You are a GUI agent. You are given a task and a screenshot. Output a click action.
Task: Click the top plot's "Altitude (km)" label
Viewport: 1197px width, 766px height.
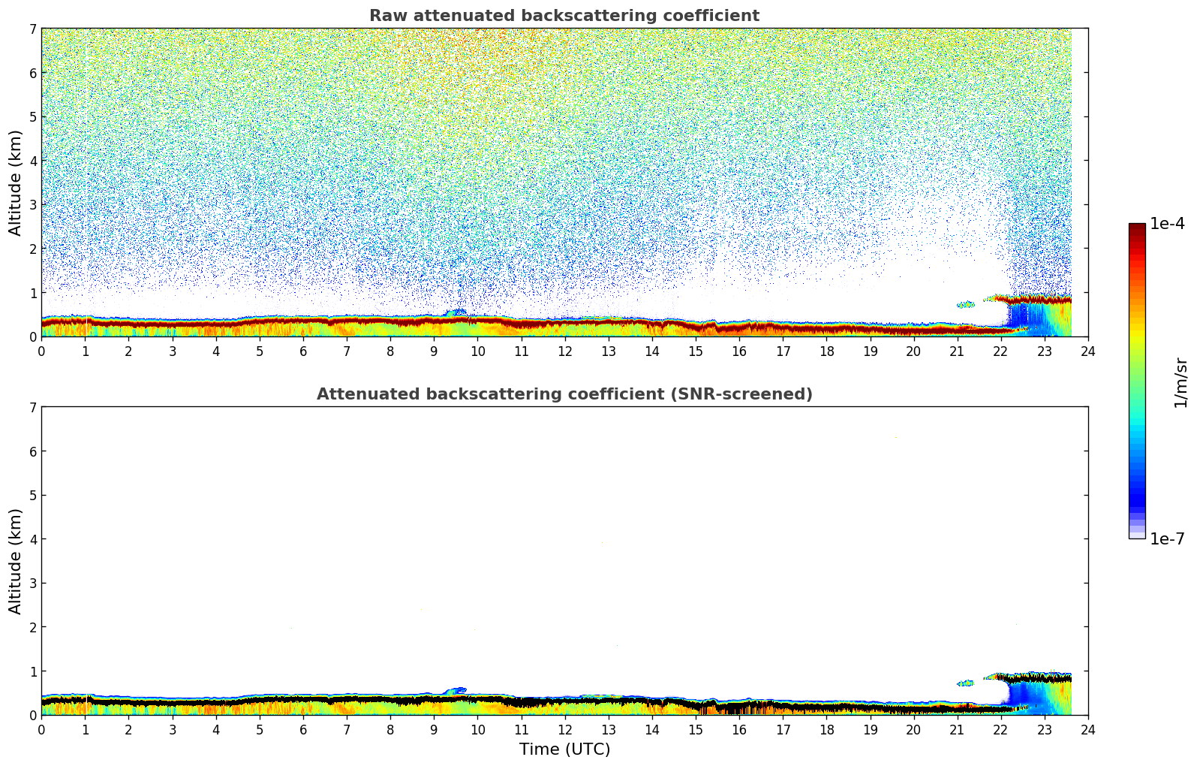[x=16, y=182]
